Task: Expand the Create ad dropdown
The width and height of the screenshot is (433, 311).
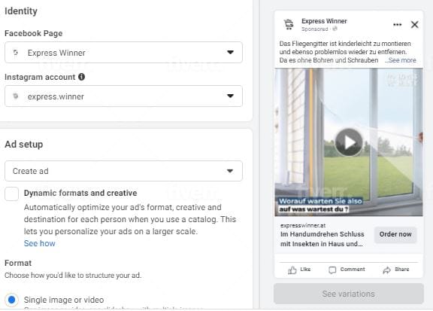Action: [x=123, y=171]
